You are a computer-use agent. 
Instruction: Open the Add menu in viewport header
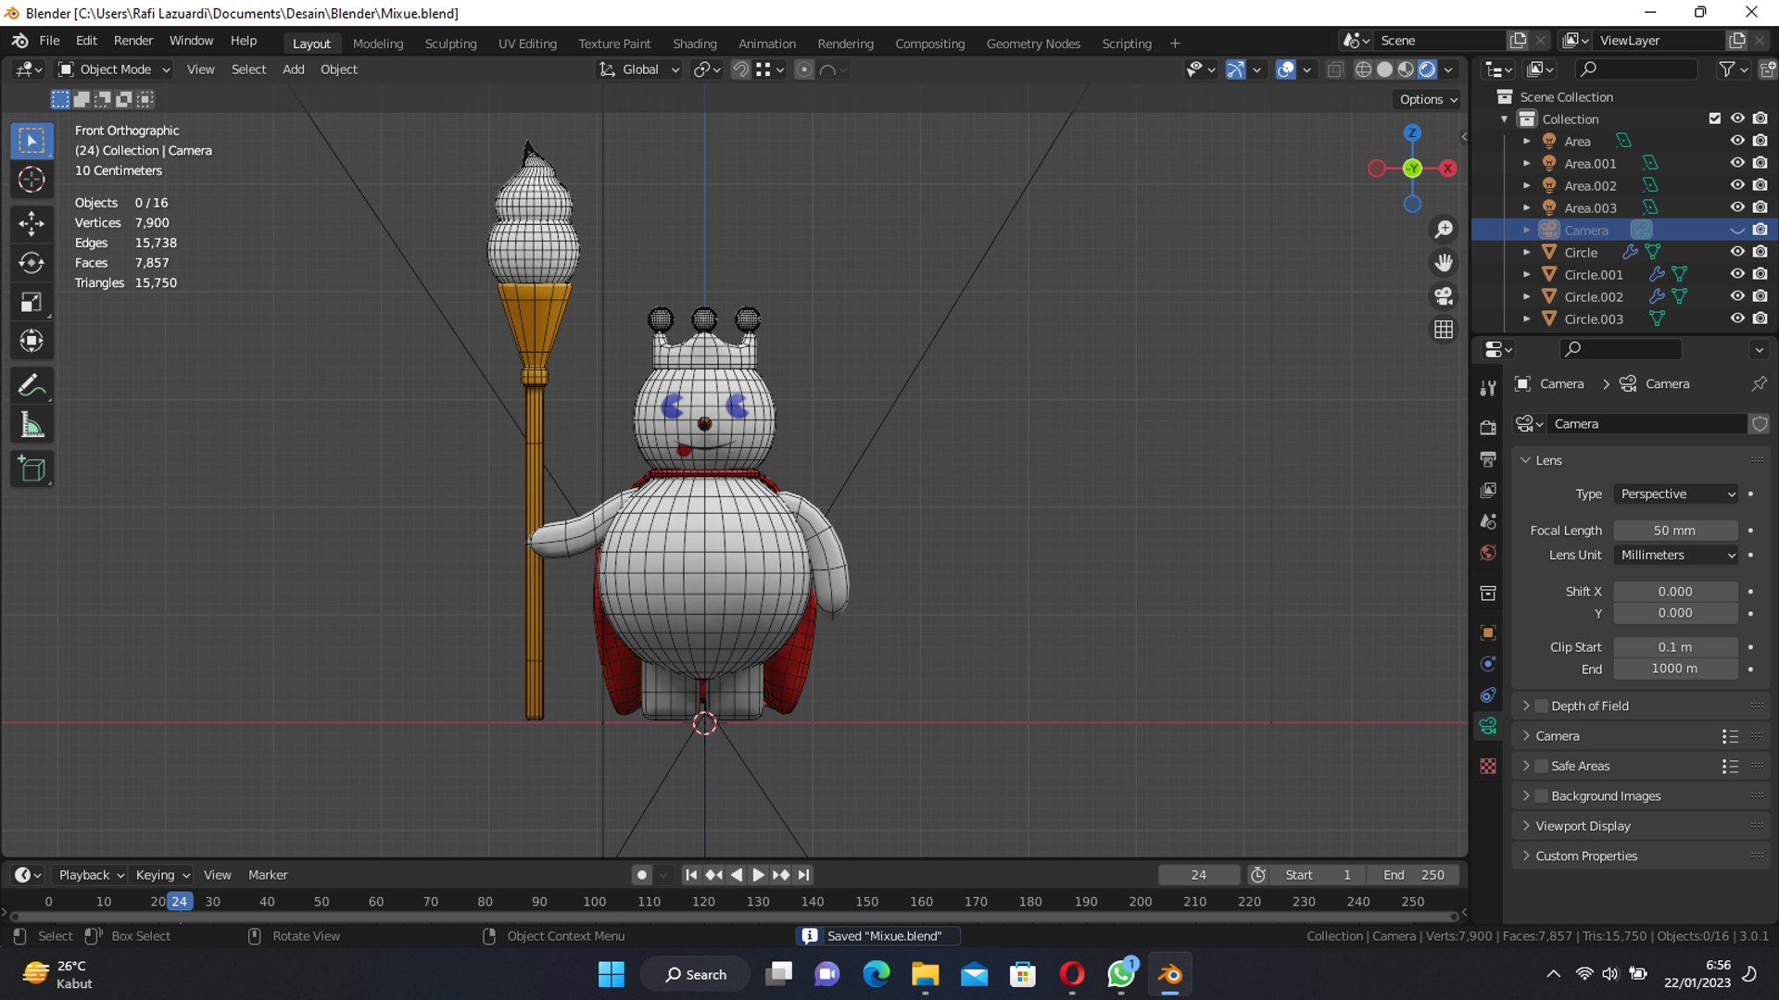(293, 69)
